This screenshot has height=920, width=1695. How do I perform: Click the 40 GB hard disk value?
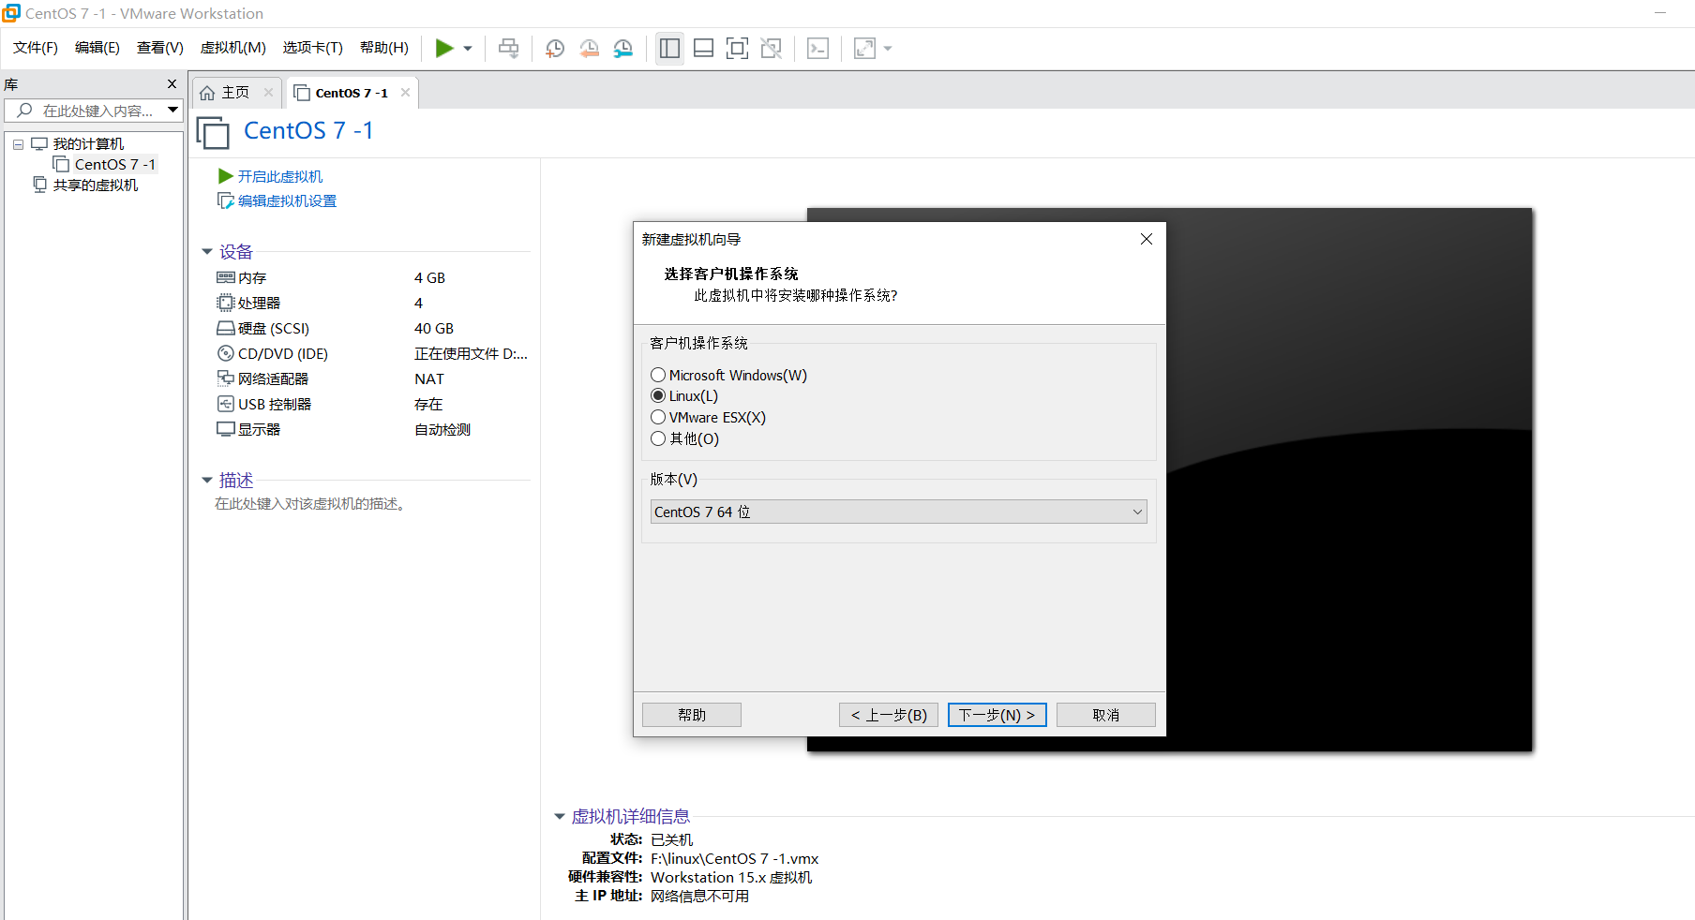click(434, 328)
